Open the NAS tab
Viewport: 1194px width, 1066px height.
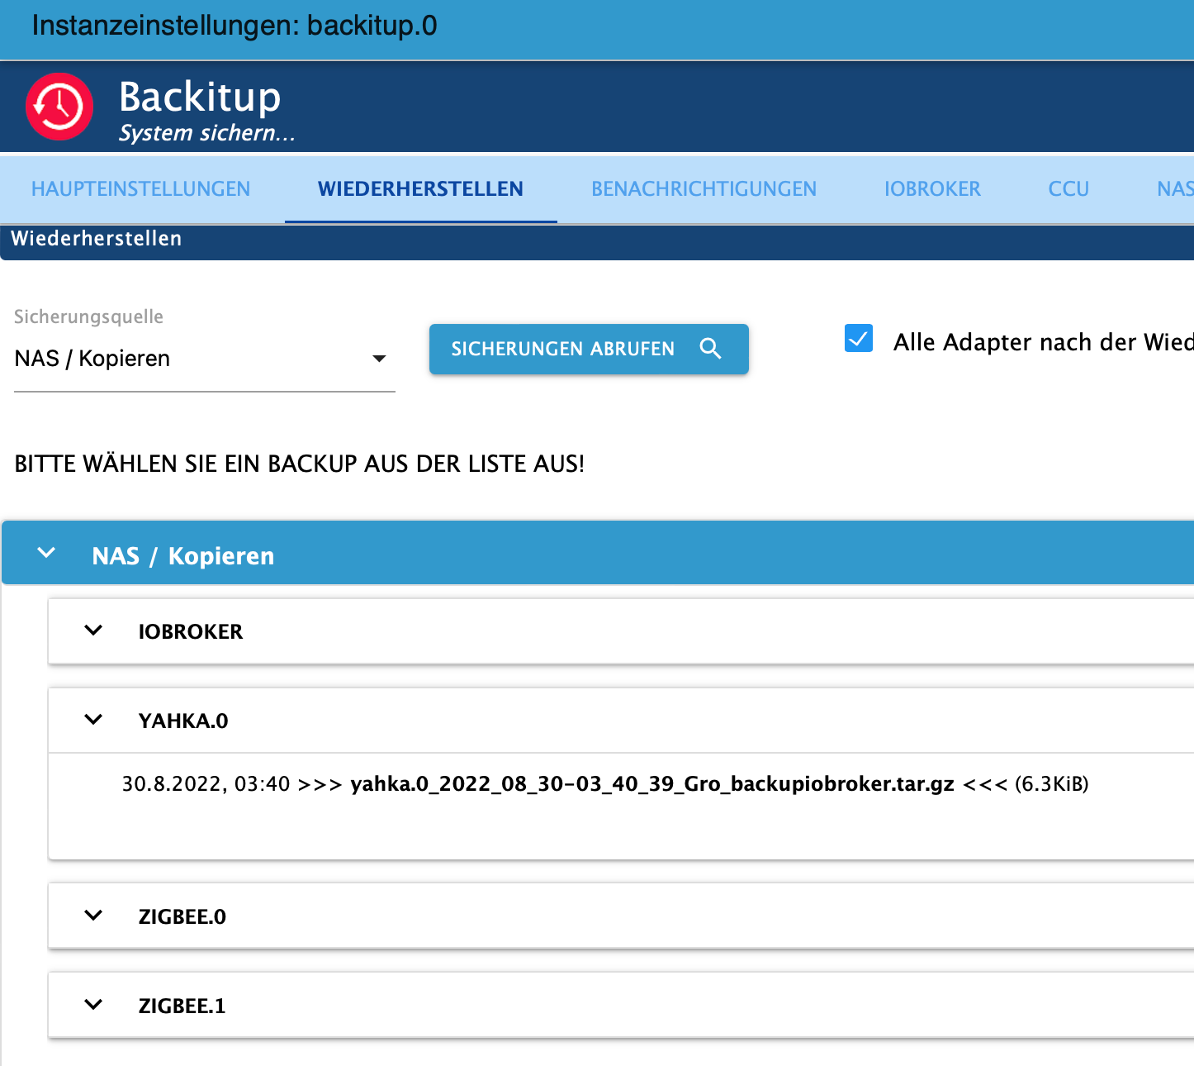pyautogui.click(x=1174, y=189)
